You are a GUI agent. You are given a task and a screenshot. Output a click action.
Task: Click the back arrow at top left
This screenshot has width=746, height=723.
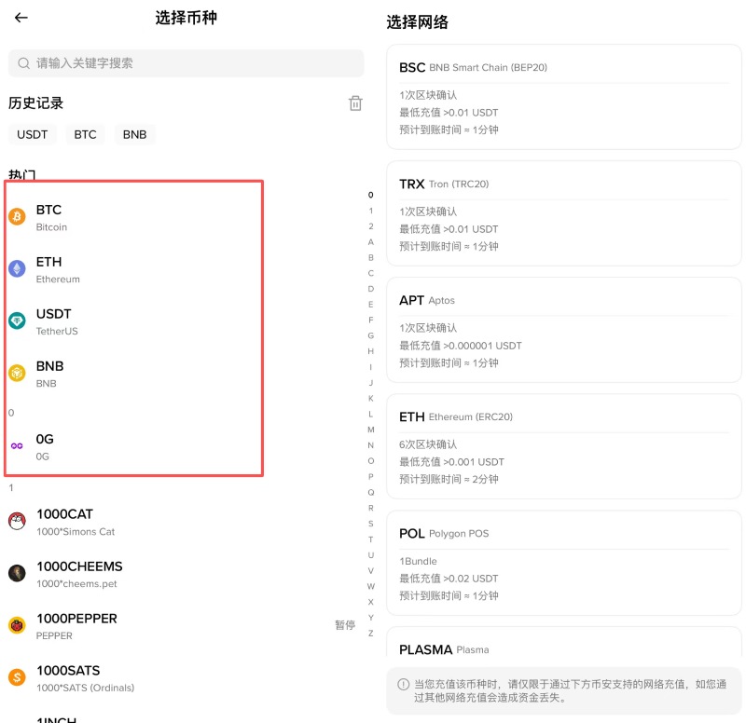tap(21, 18)
